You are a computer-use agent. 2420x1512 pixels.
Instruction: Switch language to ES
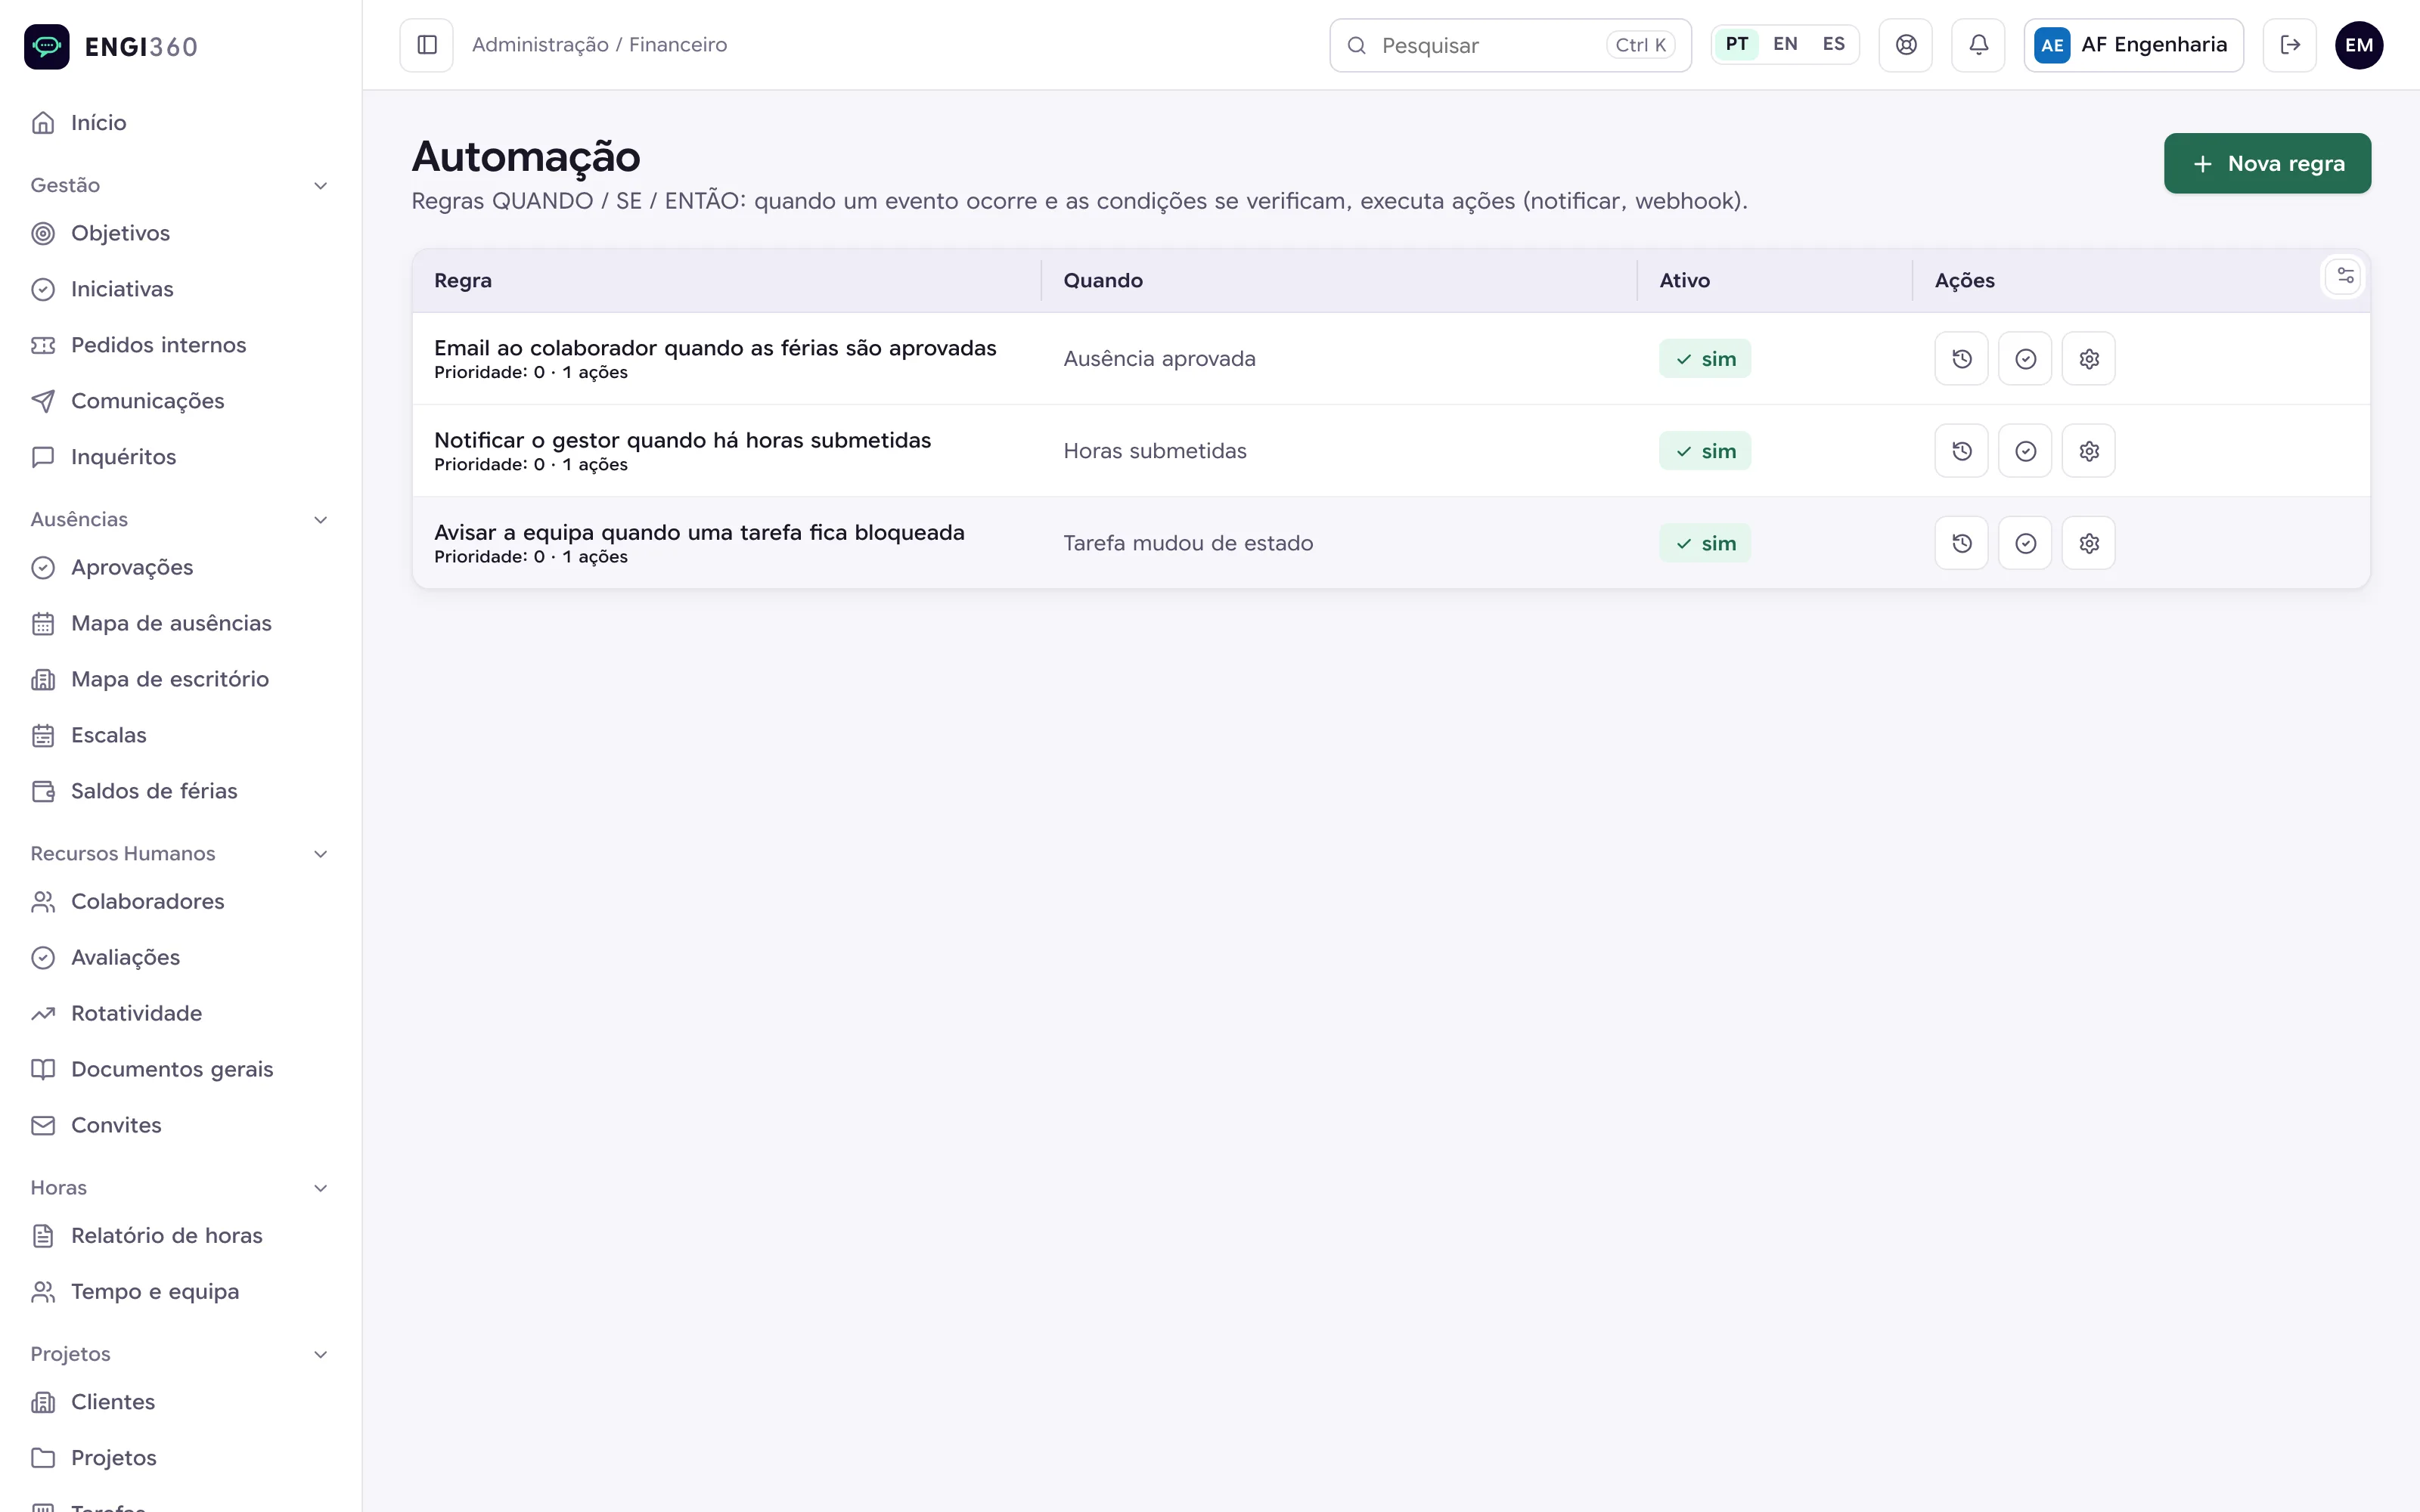(x=1833, y=45)
